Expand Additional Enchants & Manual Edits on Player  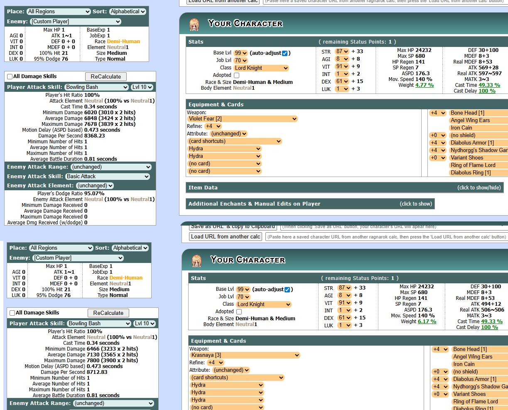click(310, 204)
